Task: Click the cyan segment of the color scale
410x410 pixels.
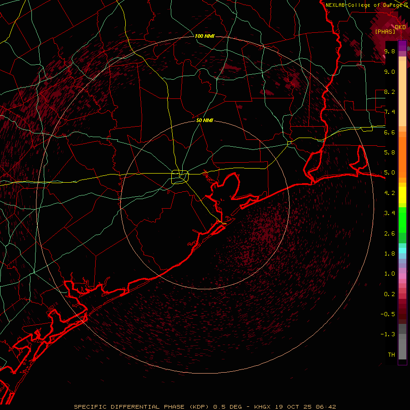Action: 402,250
